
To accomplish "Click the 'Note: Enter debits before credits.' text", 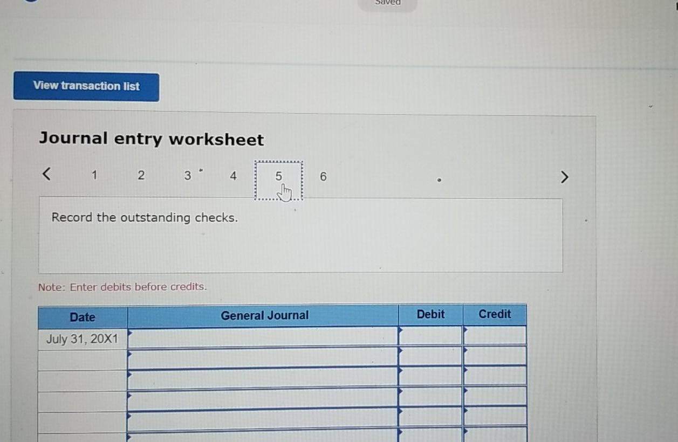I will coord(122,287).
